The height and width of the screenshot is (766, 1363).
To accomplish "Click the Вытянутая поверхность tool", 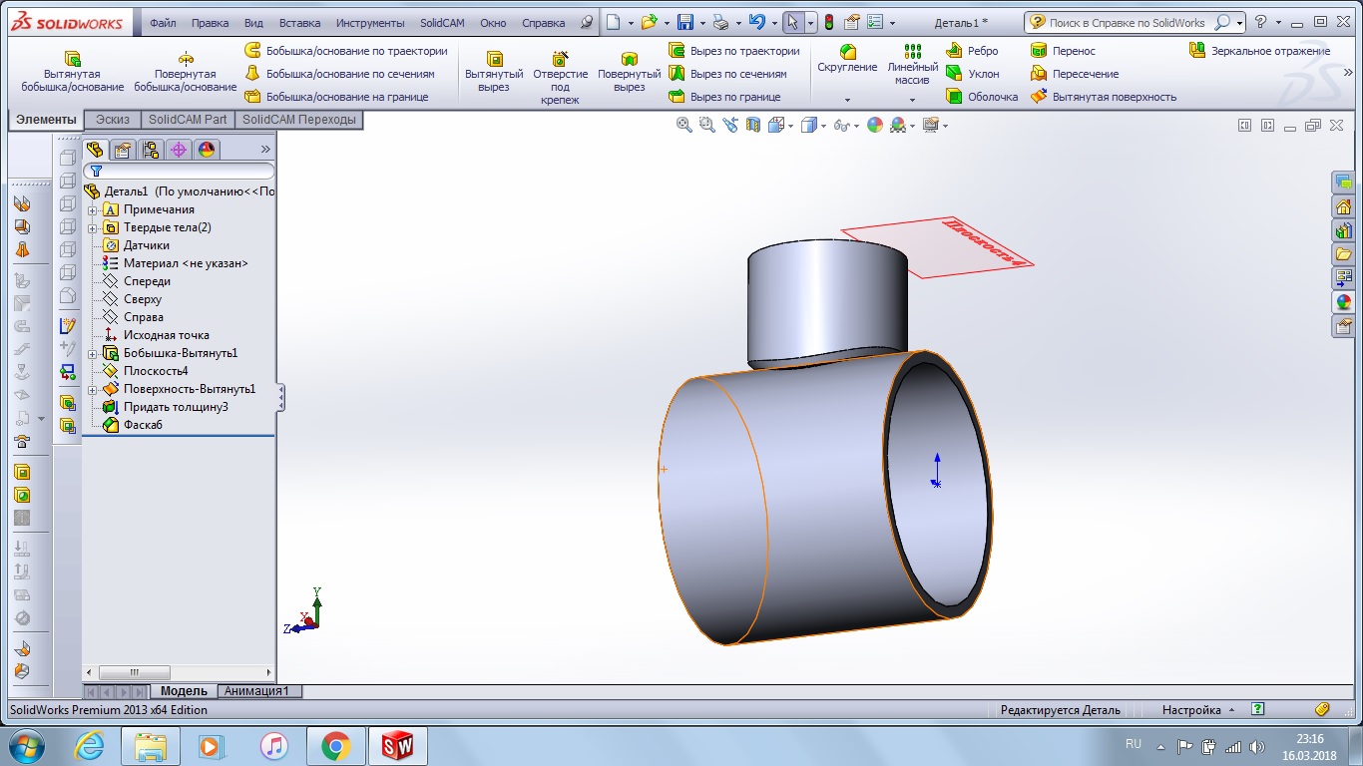I will [1104, 97].
